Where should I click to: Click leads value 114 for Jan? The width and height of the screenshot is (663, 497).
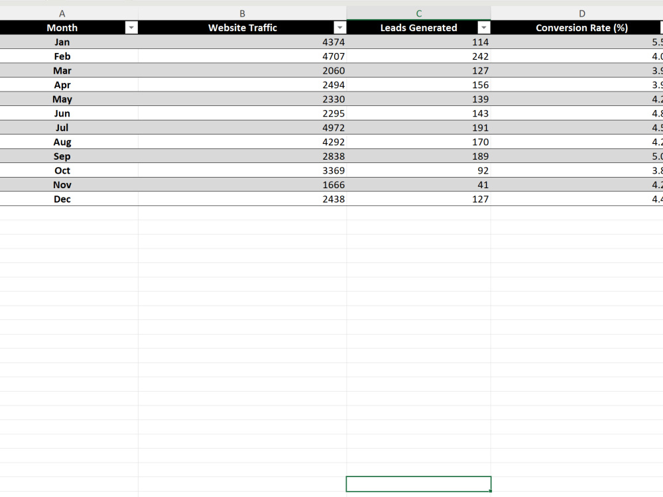418,42
